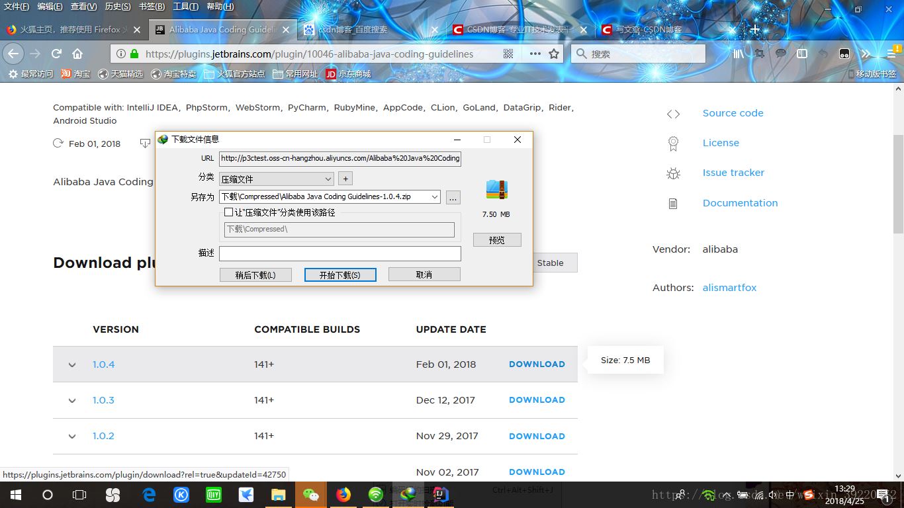The width and height of the screenshot is (904, 508).
Task: Open the 书签(B) menu
Action: click(152, 7)
